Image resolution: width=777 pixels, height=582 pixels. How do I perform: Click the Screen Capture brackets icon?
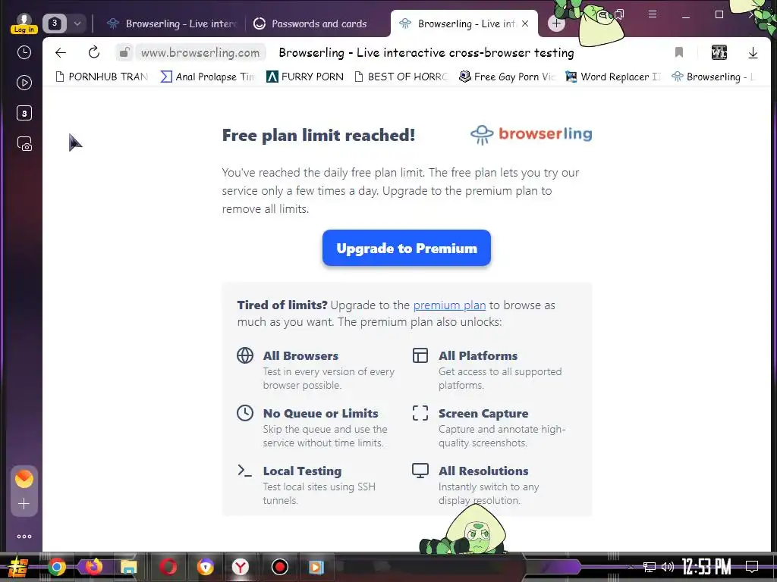point(420,413)
